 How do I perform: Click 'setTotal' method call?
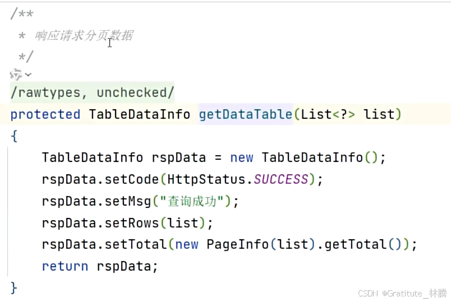[136, 244]
